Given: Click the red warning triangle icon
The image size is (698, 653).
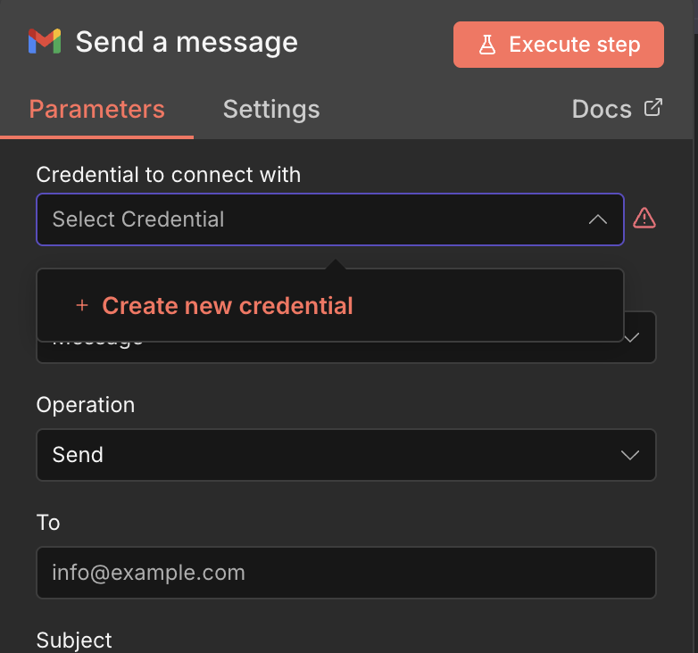Looking at the screenshot, I should pyautogui.click(x=644, y=218).
